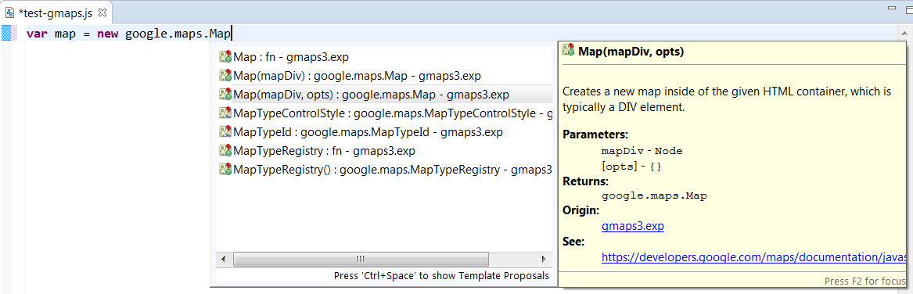913x294 pixels.
Task: Pick the MapTypeControlStyle proposal
Action: pyautogui.click(x=384, y=113)
